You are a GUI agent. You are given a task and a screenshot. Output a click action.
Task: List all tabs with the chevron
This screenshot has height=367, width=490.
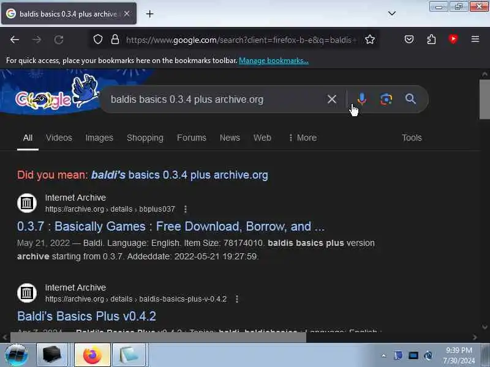tap(392, 13)
